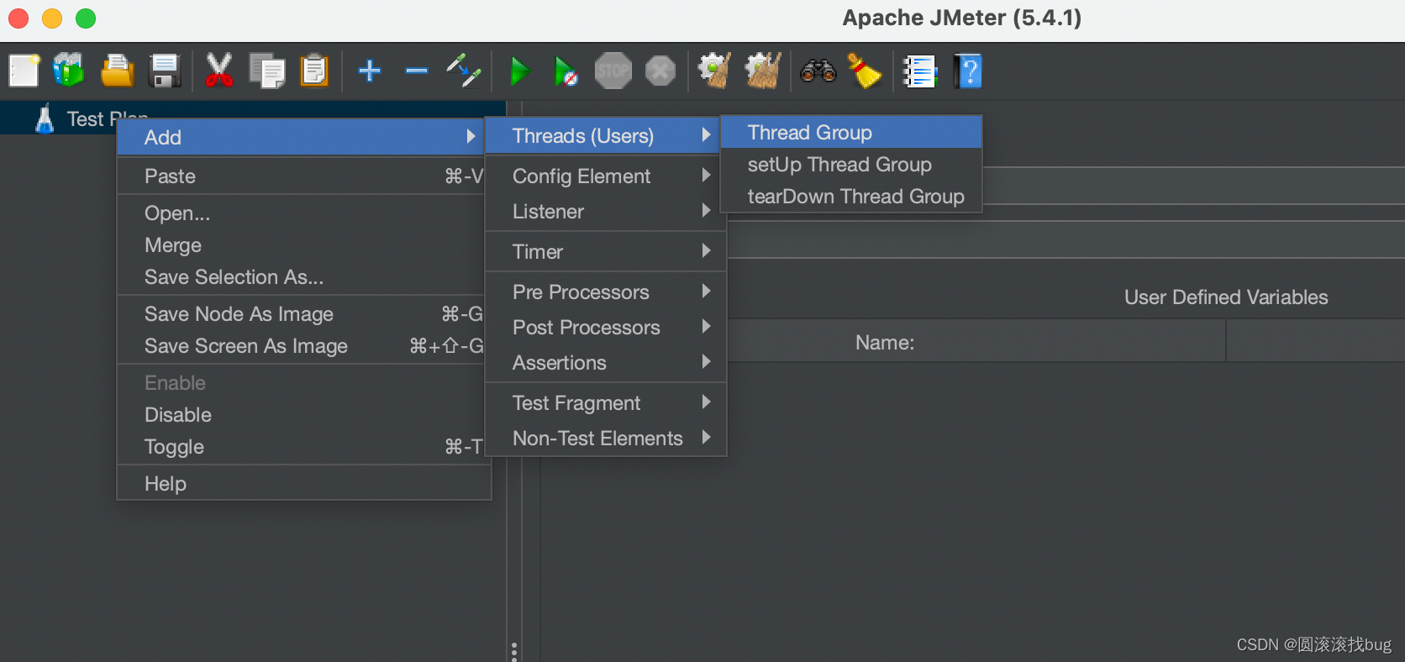
Task: Choose Add in the context menu
Action: click(x=303, y=137)
